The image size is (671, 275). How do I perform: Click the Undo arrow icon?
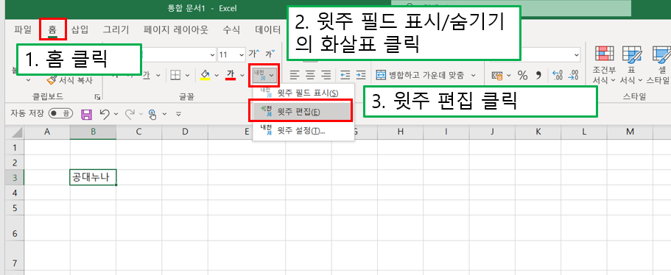pos(105,113)
